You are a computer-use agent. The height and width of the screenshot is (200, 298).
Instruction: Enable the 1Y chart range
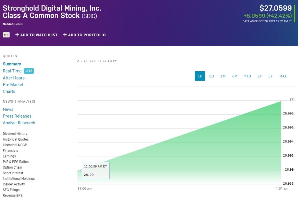[259, 76]
